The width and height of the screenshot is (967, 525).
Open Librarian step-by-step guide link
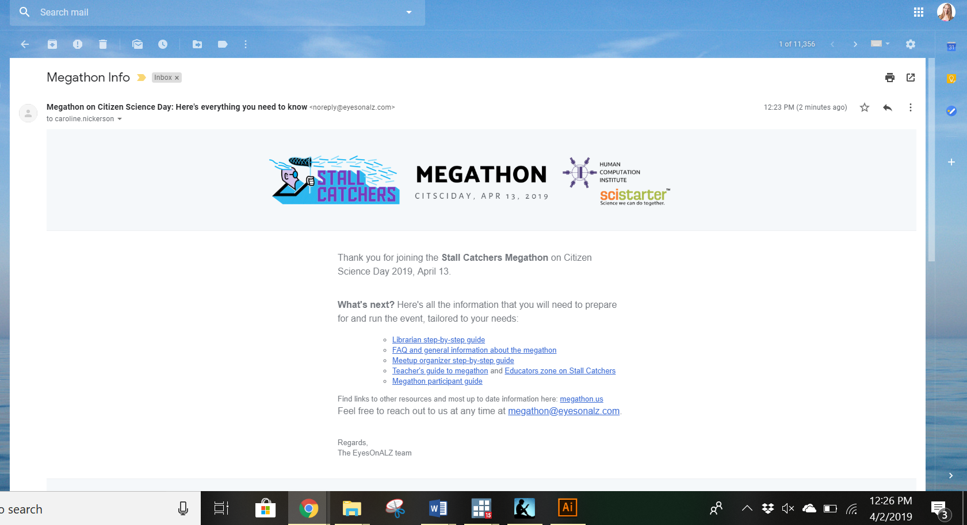pos(438,339)
